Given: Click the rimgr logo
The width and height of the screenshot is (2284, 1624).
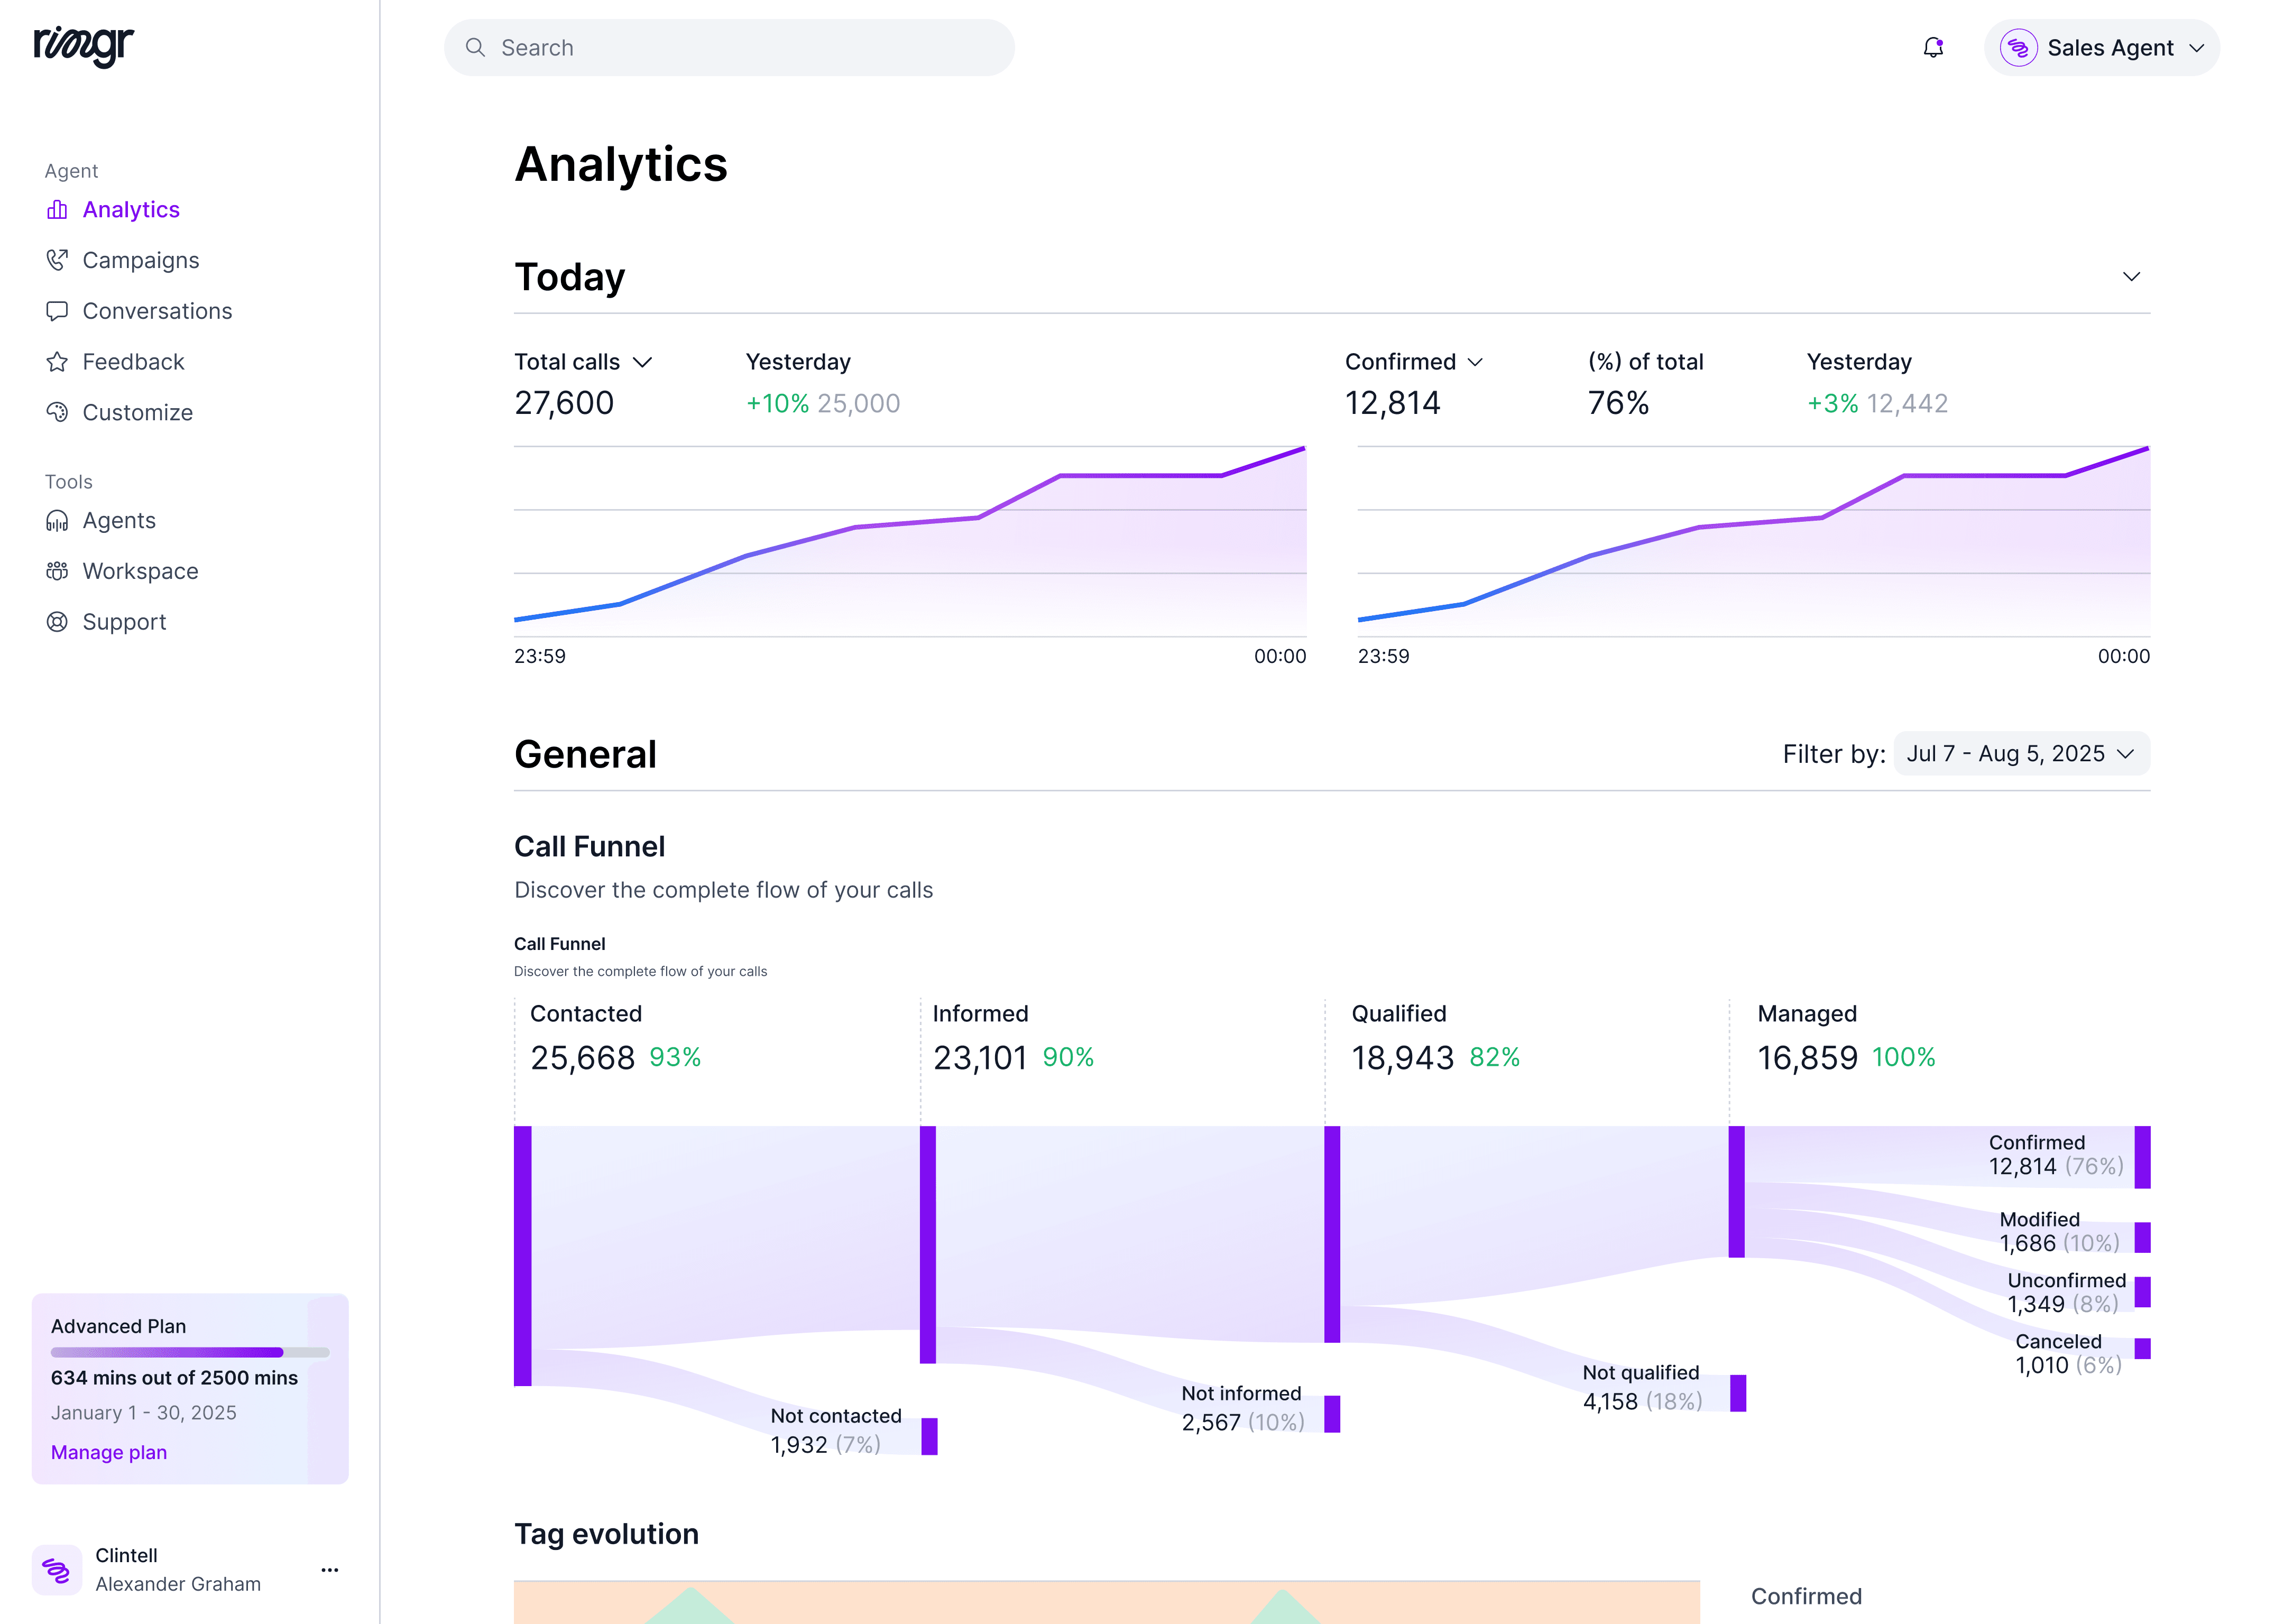Looking at the screenshot, I should coord(84,46).
